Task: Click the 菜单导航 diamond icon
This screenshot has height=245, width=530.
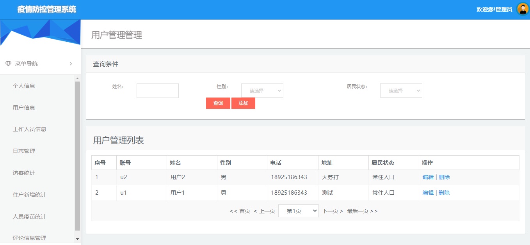Action: 8,63
